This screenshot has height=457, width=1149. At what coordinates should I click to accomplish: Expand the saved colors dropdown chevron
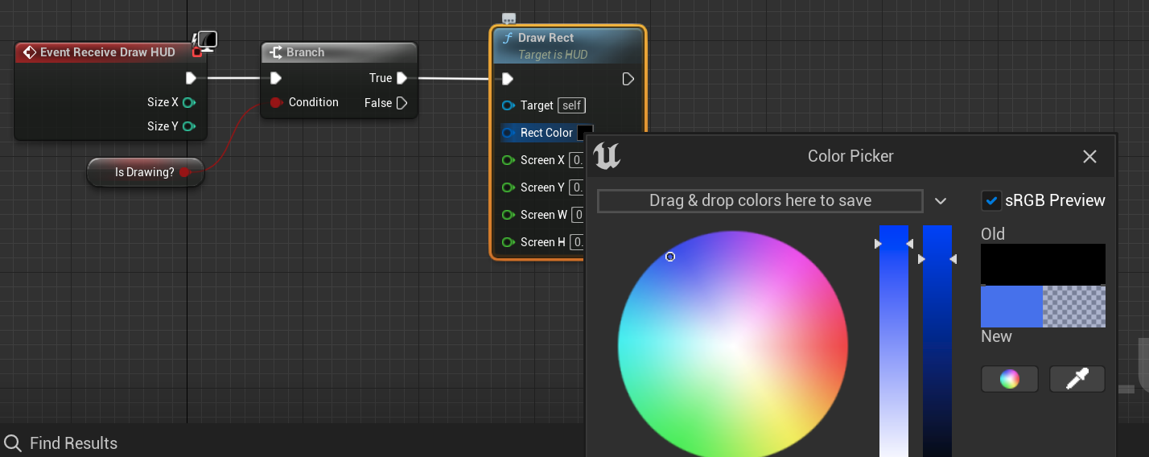[x=940, y=201]
